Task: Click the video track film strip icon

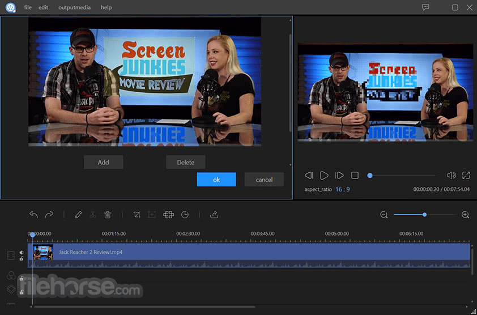Action: 11,256
